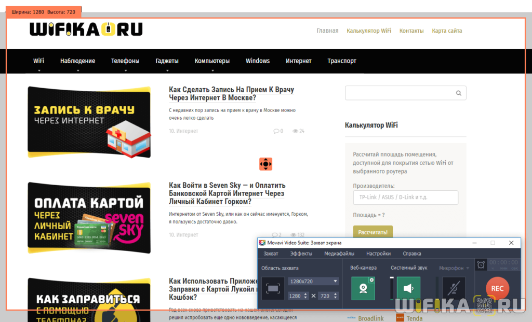The width and height of the screenshot is (532, 322).
Task: Click the magnifier search icon
Action: [x=458, y=93]
